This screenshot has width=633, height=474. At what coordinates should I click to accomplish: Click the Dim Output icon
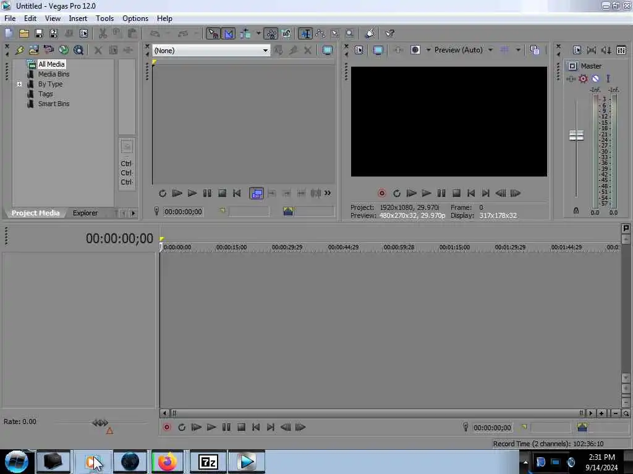[x=606, y=50]
